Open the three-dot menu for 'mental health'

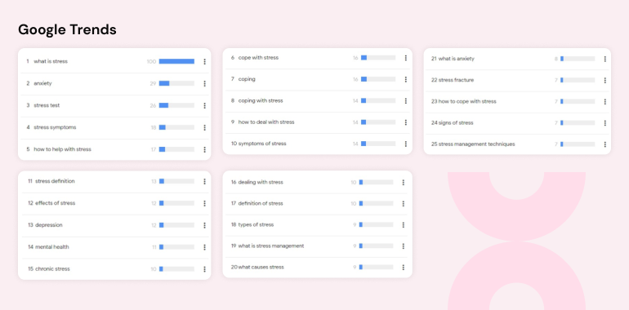(x=204, y=247)
